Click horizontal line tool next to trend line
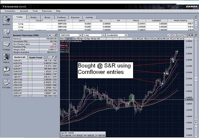The height and width of the screenshot is (138, 199). point(172,35)
